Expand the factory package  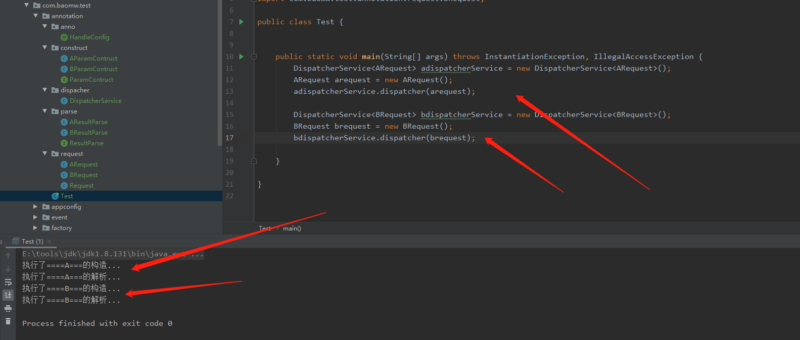35,228
